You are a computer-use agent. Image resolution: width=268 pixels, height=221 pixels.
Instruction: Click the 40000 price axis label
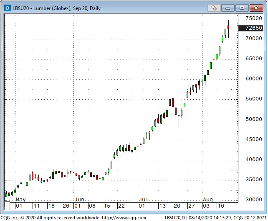[254, 159]
